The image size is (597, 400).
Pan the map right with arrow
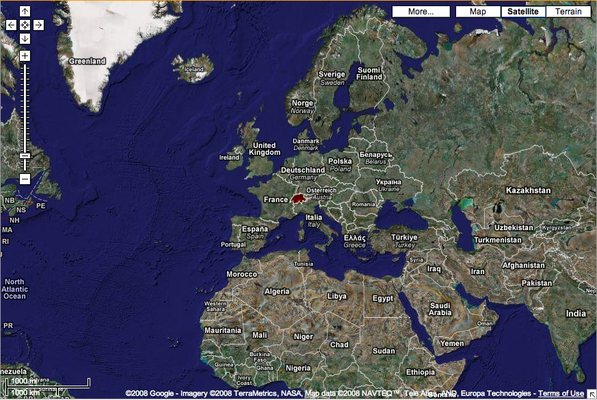(x=38, y=25)
